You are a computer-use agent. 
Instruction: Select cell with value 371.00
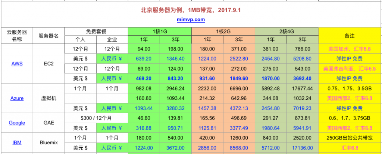[x=239, y=49]
